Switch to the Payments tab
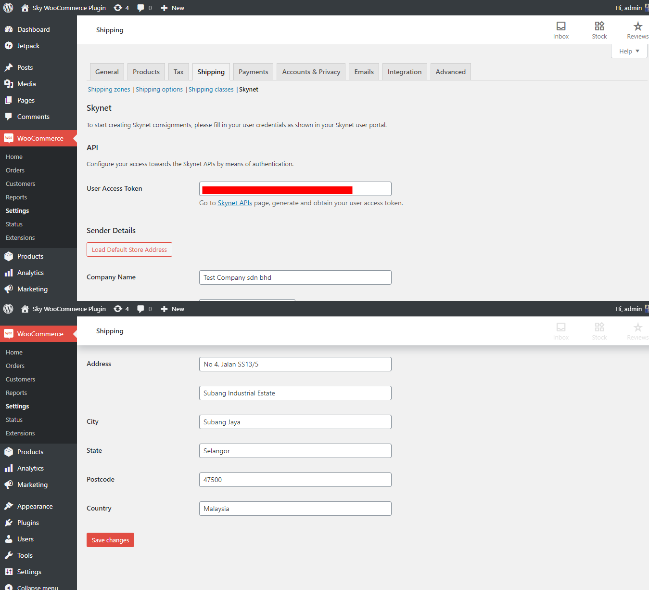The width and height of the screenshot is (649, 590). point(253,71)
